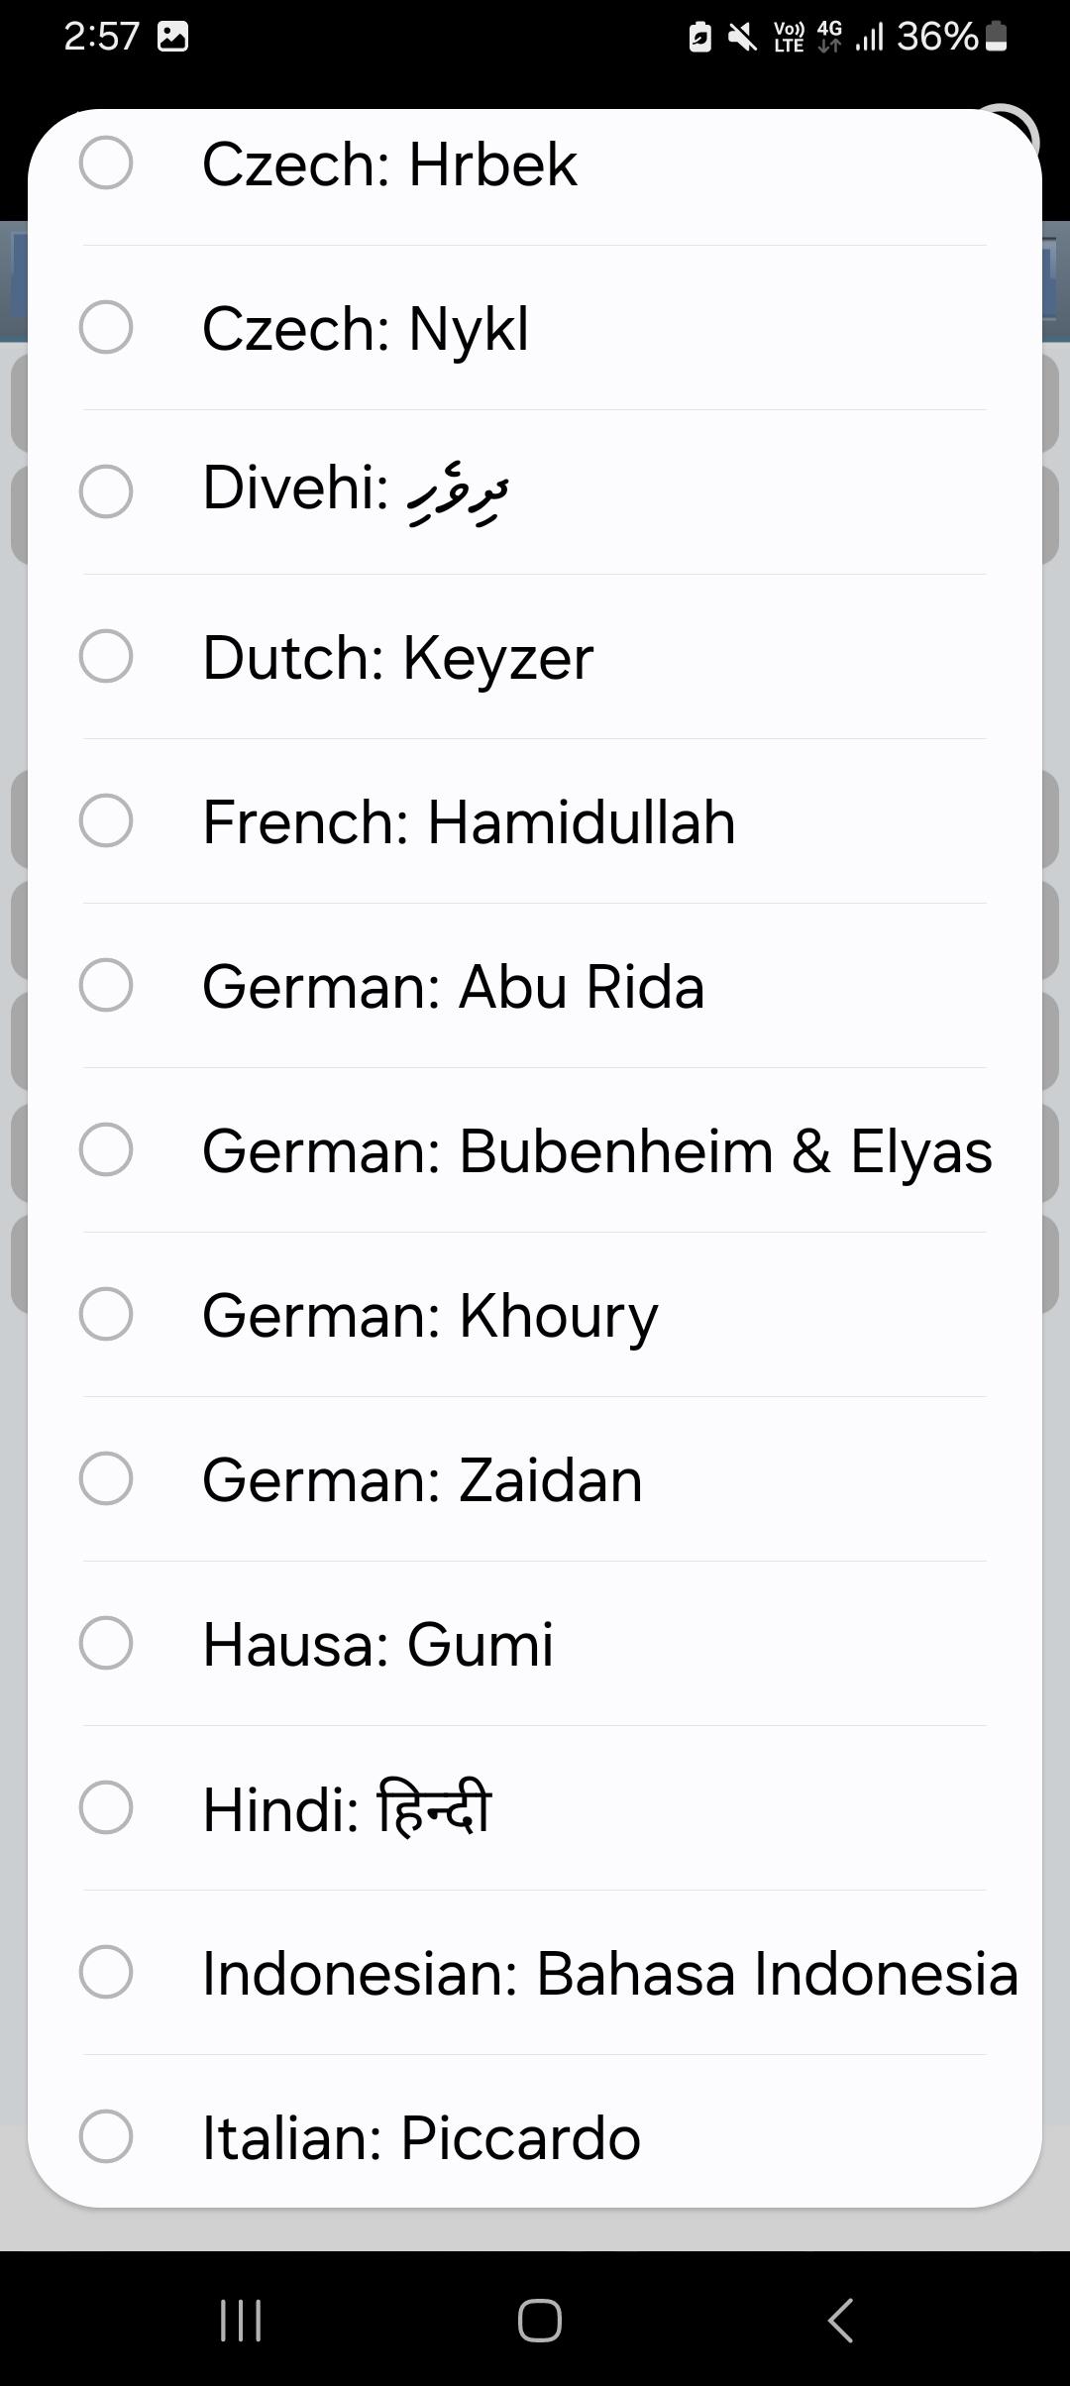The height and width of the screenshot is (2386, 1070).
Task: Pick the Italian: Piccardo radio button
Action: coord(106,2136)
